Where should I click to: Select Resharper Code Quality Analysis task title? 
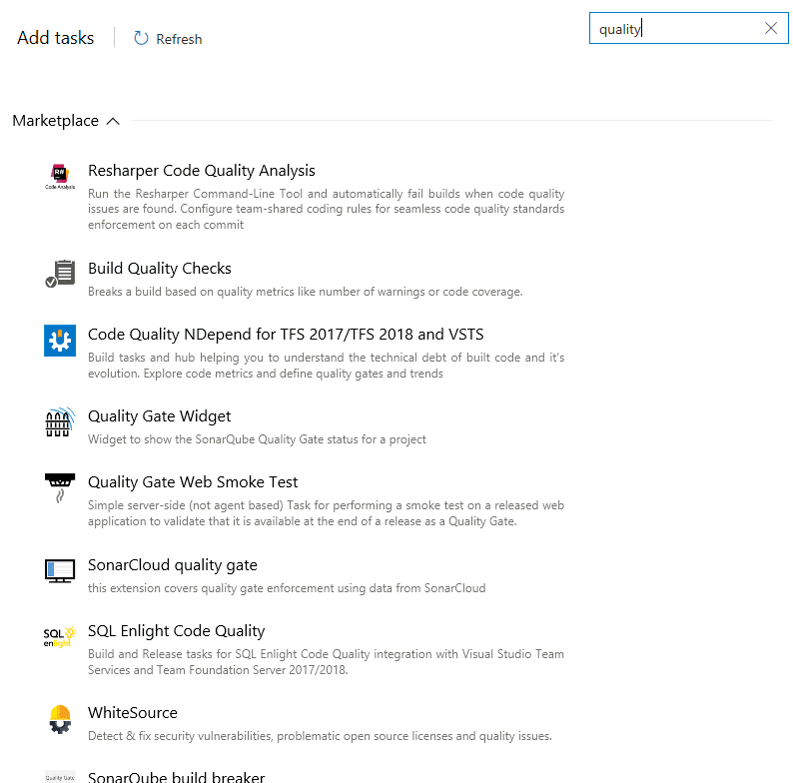pyautogui.click(x=202, y=171)
